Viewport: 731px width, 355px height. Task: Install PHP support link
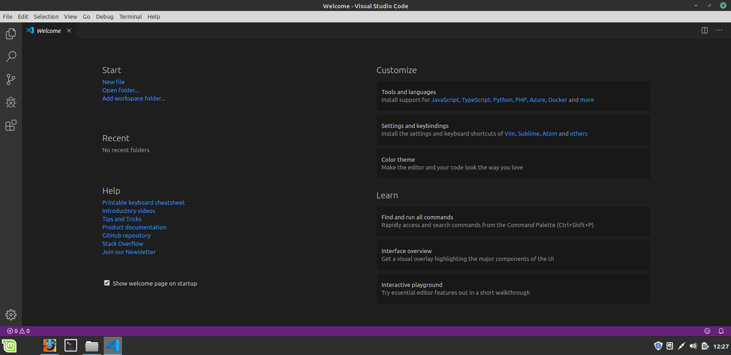tap(521, 100)
